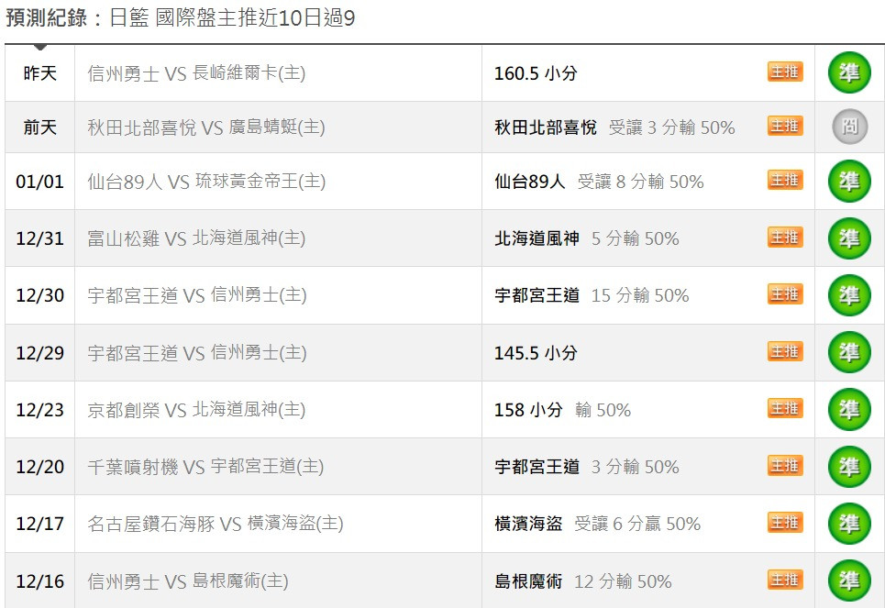The image size is (885, 608).
Task: Open the 富山松雞 VS 北海道風神 match
Action: 196,238
